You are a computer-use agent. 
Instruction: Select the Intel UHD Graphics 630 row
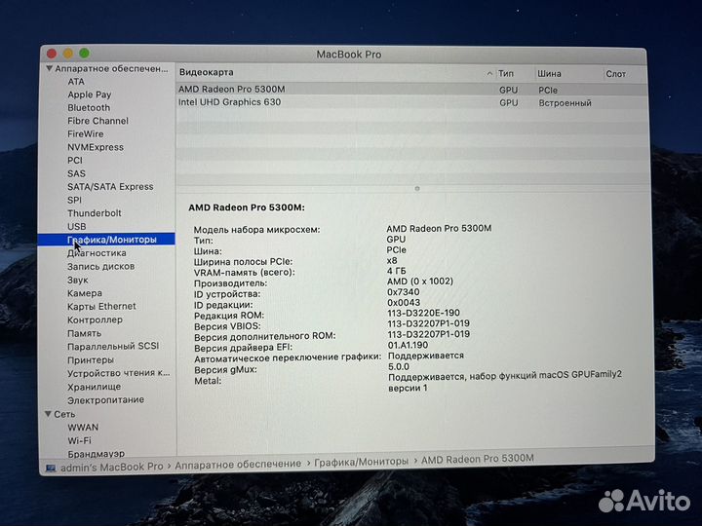(x=411, y=102)
